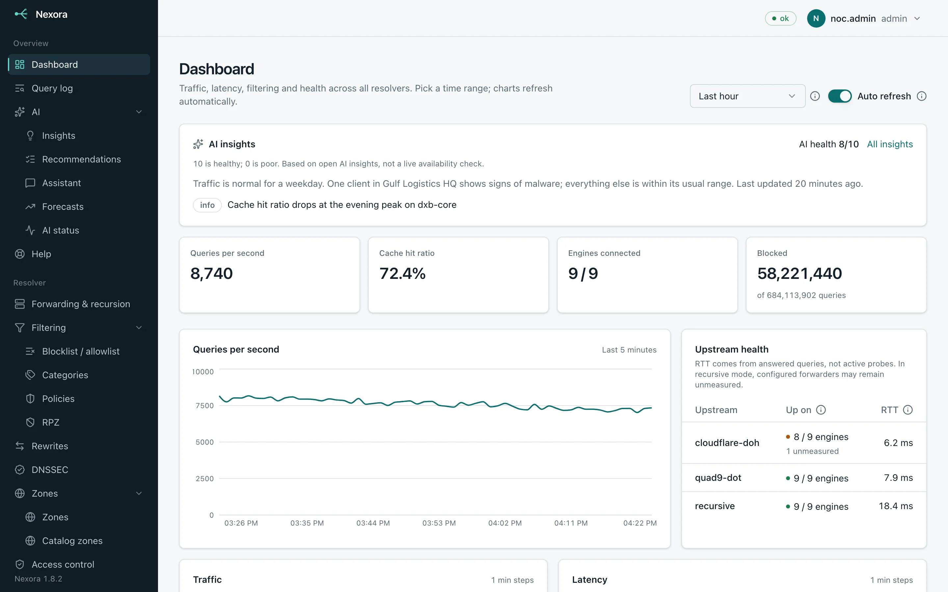Click the AI health 8/10 score
Screen dimensions: 948x592
[x=829, y=144]
